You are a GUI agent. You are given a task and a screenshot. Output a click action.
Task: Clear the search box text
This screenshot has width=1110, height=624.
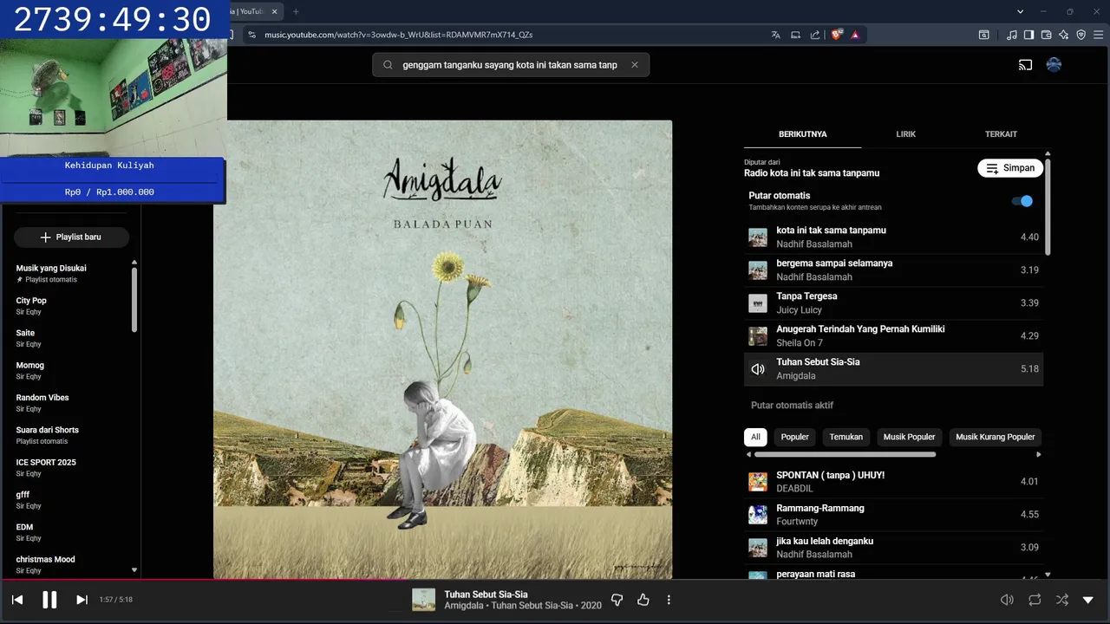coord(635,65)
